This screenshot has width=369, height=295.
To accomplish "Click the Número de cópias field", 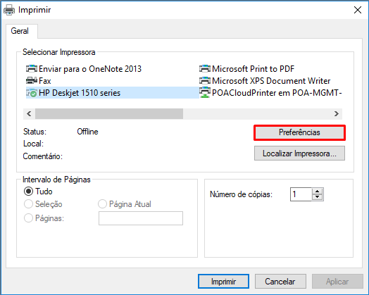I will pyautogui.click(x=301, y=194).
